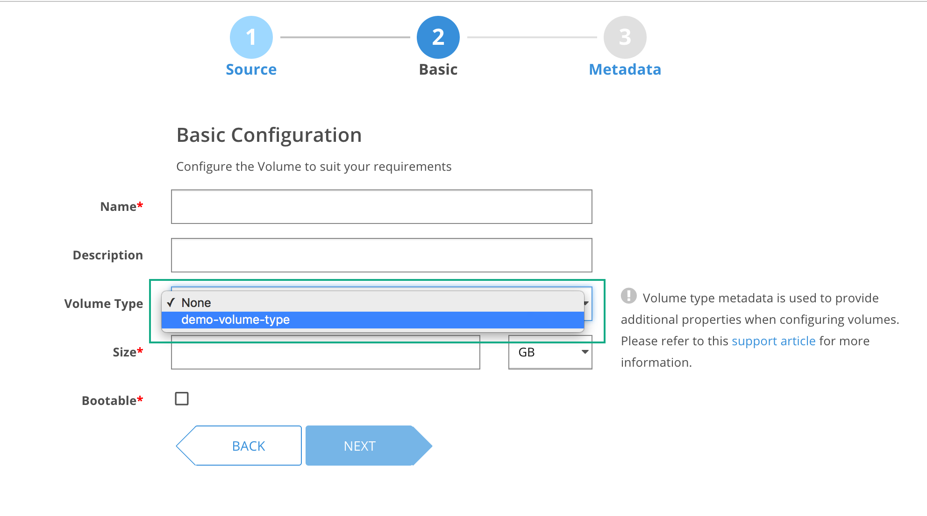
Task: Focus the Description input field
Action: point(381,255)
